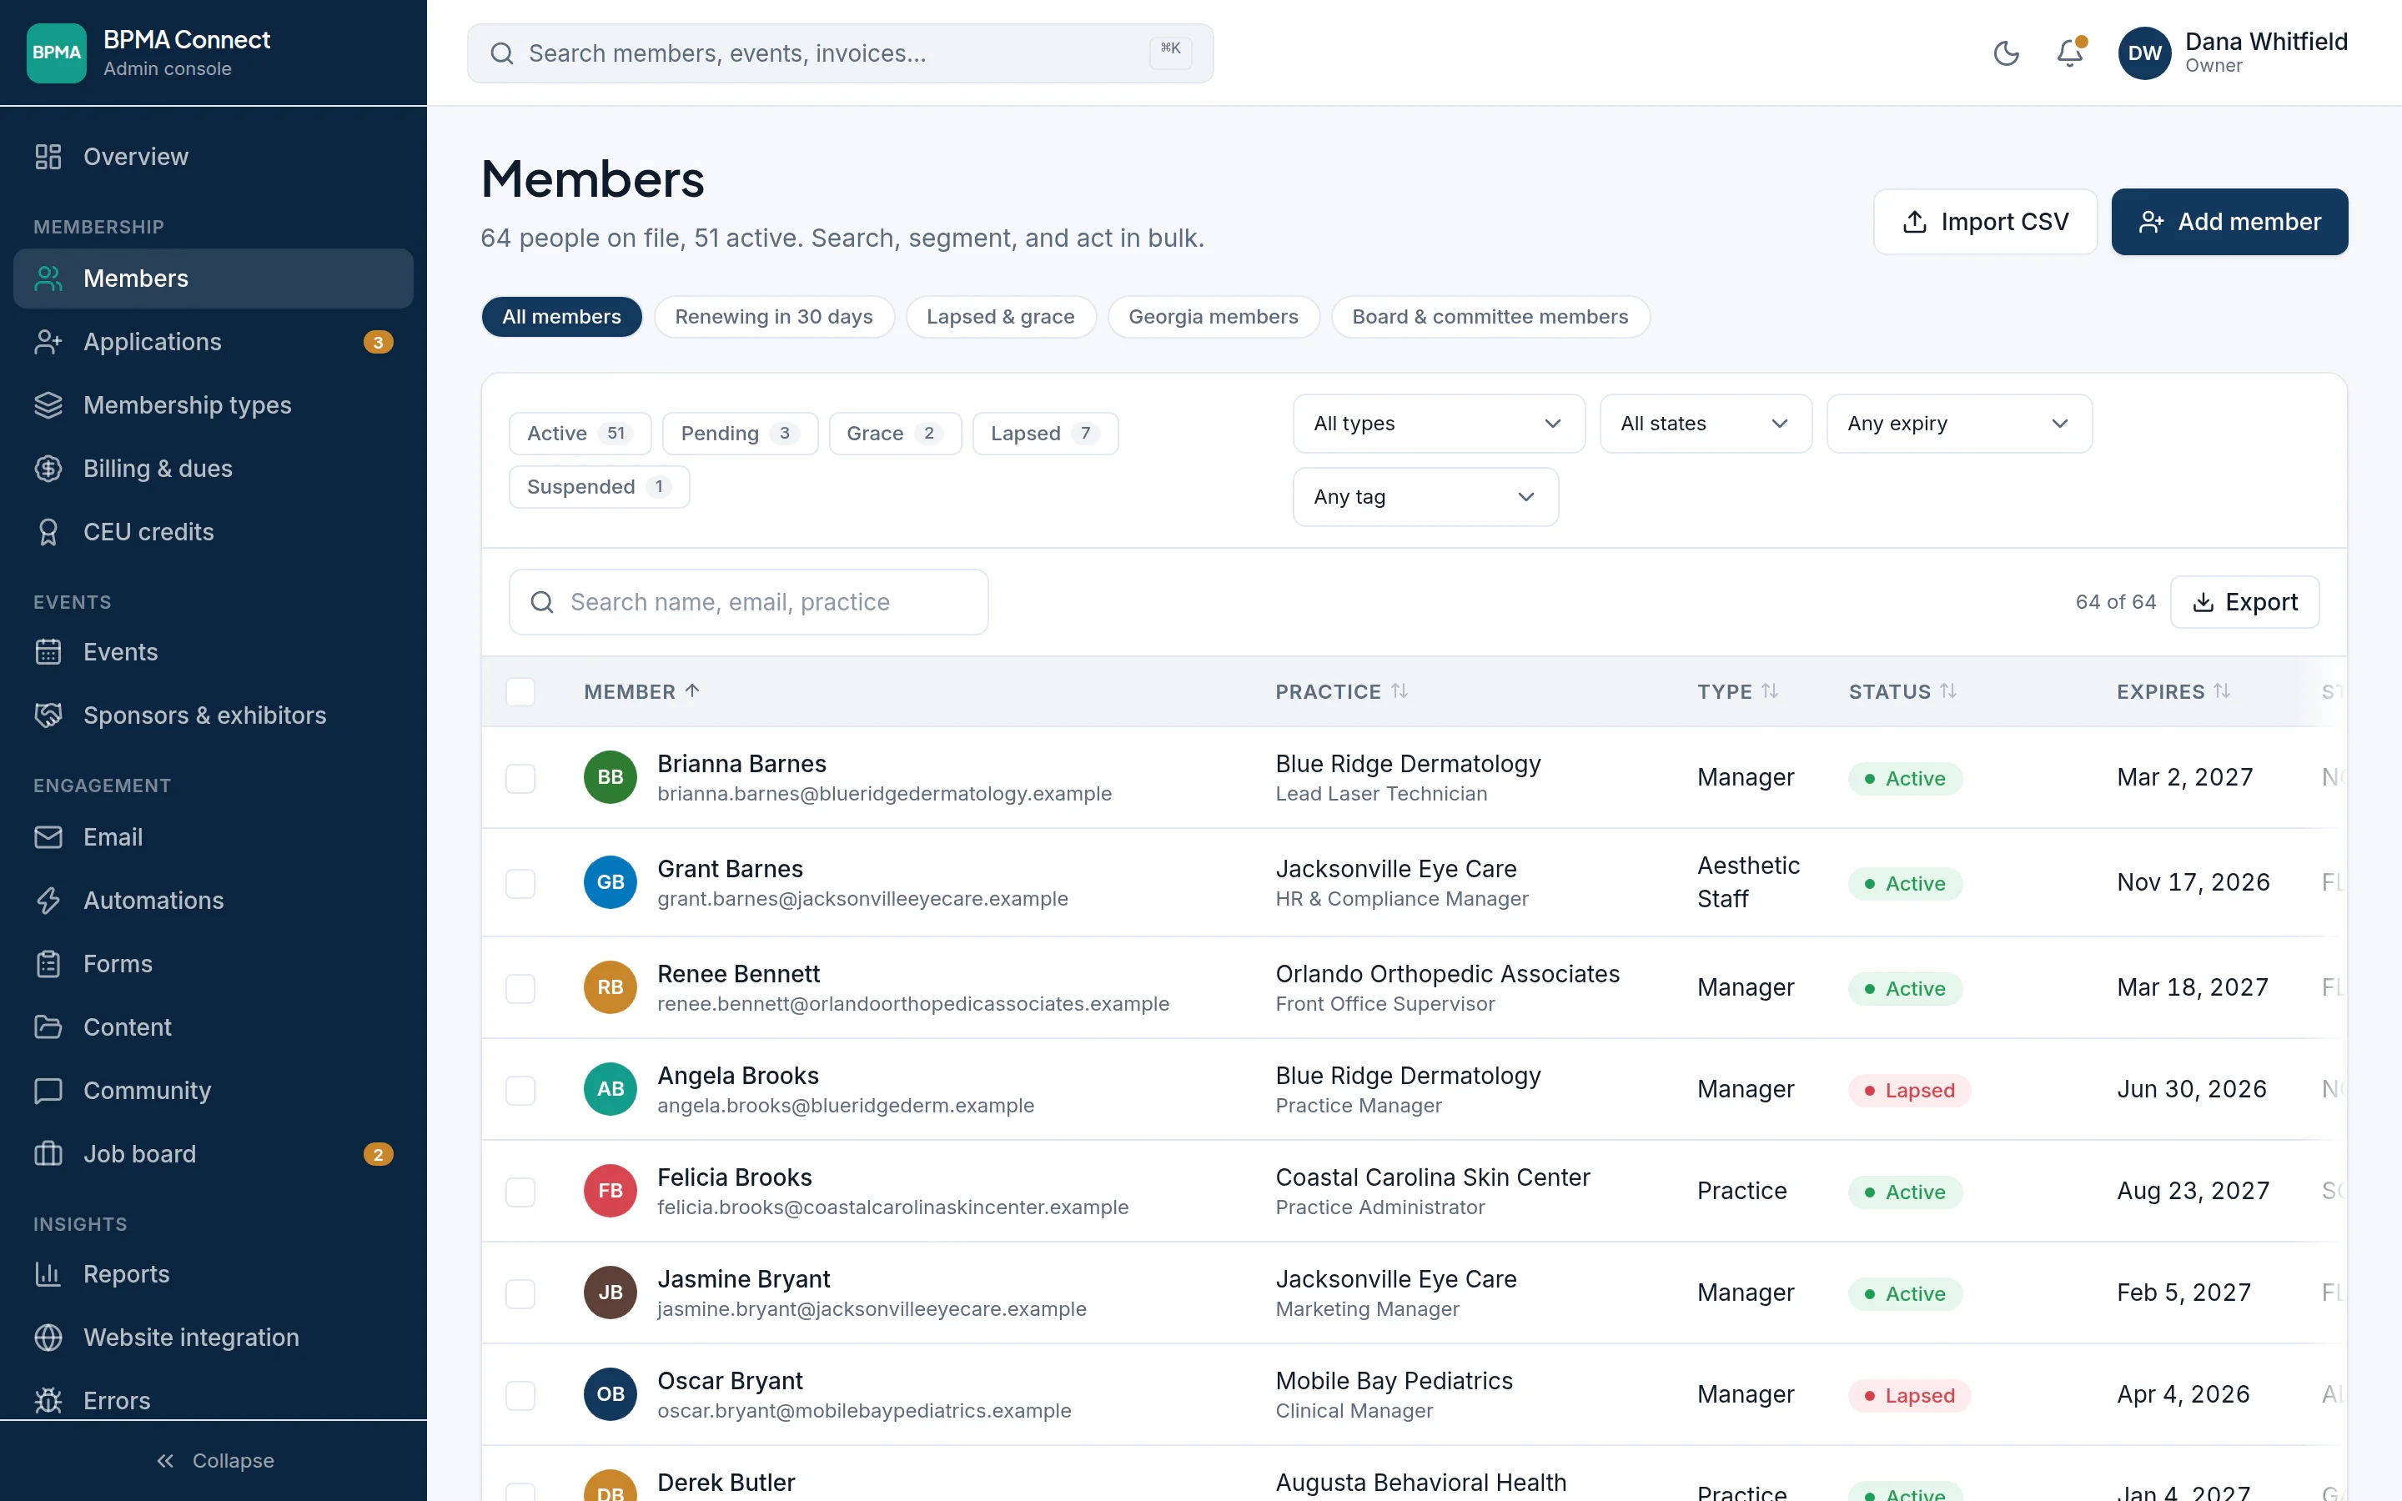The image size is (2402, 1501).
Task: Click Import CSV button
Action: (1985, 221)
